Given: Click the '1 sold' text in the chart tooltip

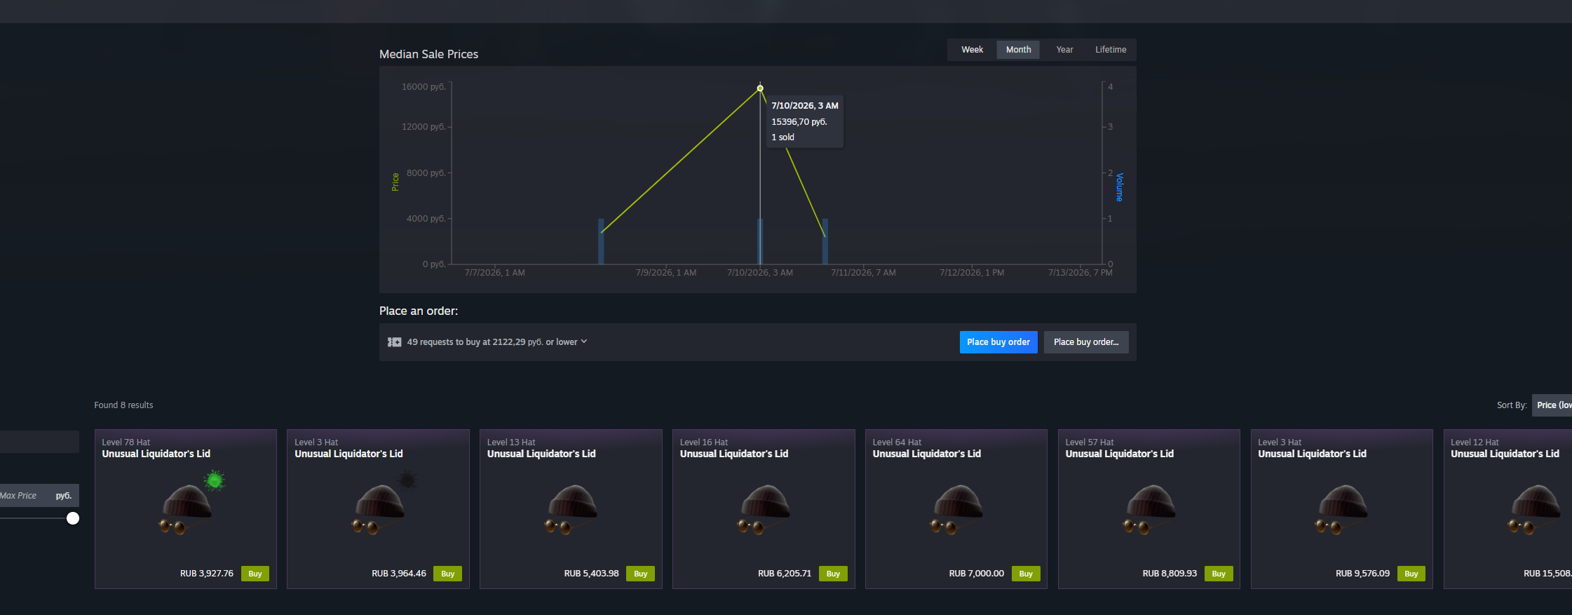Looking at the screenshot, I should (x=783, y=137).
